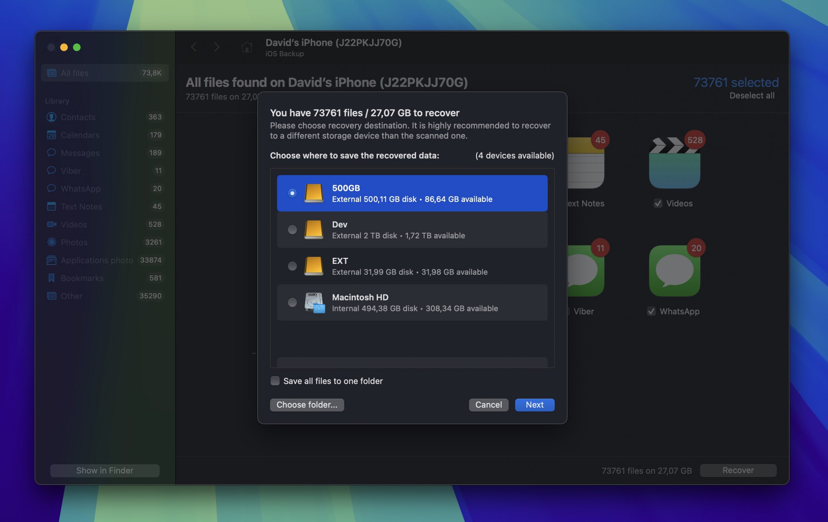The height and width of the screenshot is (522, 828).
Task: Enable Save all files to one folder
Action: point(275,381)
